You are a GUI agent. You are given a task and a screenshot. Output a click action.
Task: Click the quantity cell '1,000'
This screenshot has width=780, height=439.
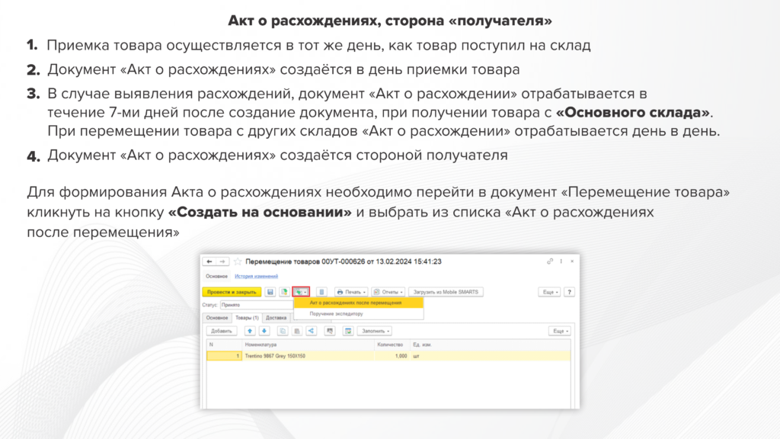(x=392, y=356)
